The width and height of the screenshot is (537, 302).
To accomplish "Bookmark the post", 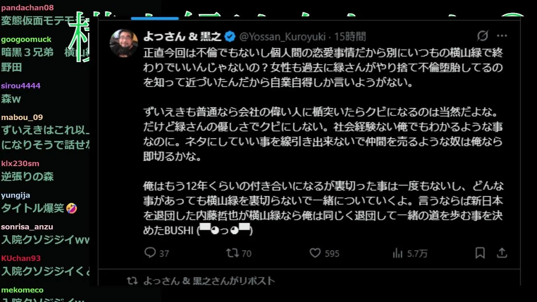I will (480, 253).
